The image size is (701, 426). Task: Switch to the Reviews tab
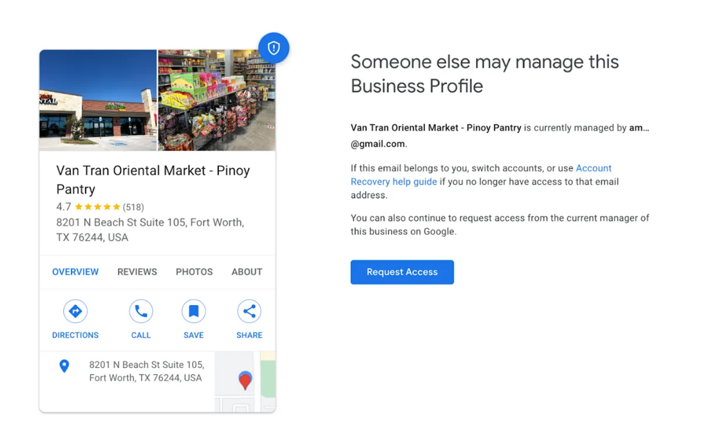click(x=137, y=272)
